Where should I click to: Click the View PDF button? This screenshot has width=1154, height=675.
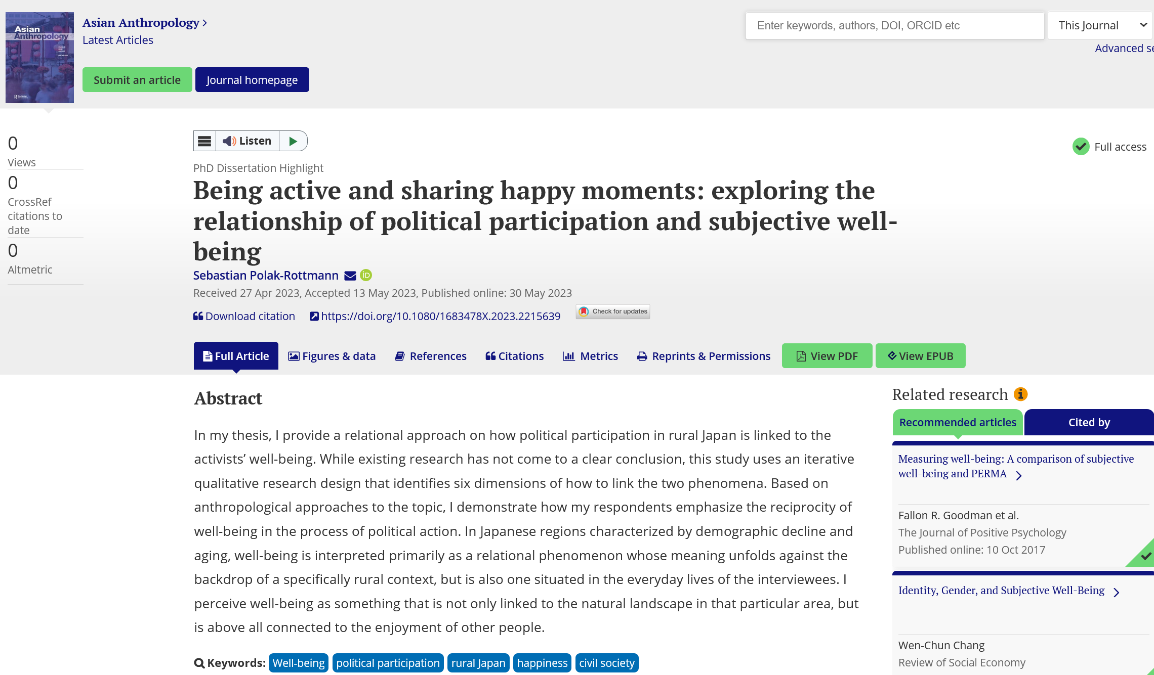pos(827,355)
